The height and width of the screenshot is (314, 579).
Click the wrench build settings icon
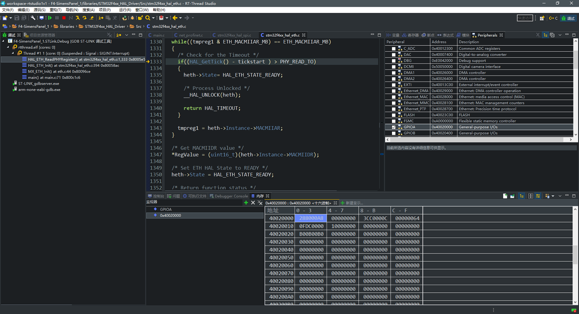coord(33,18)
